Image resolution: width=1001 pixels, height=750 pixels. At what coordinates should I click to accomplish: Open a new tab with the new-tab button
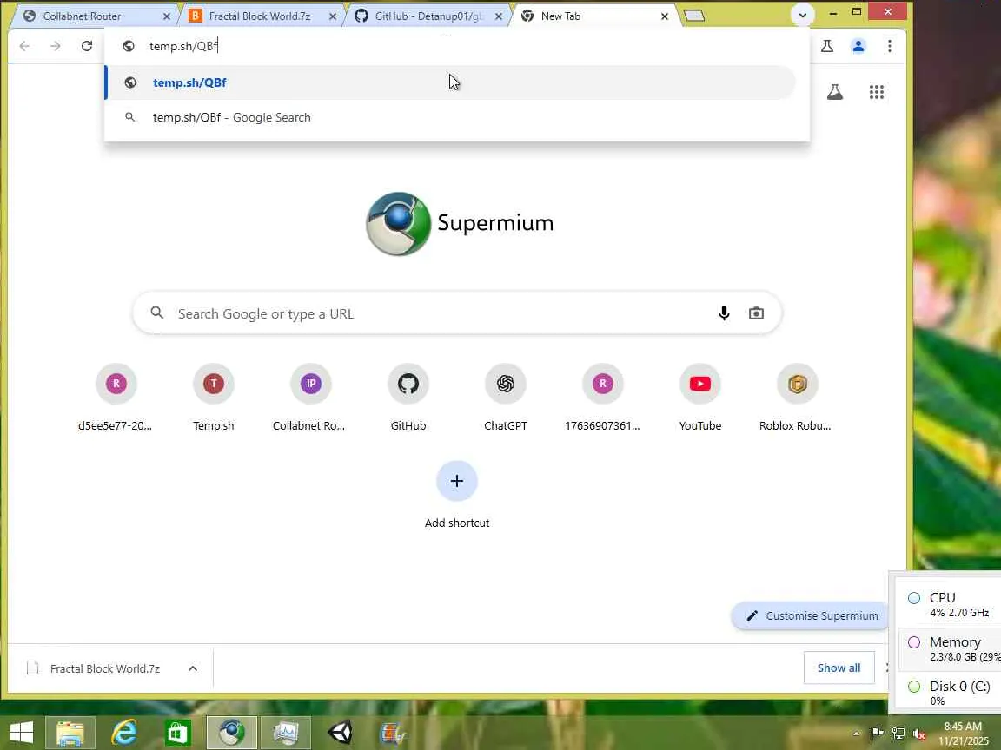pos(694,16)
